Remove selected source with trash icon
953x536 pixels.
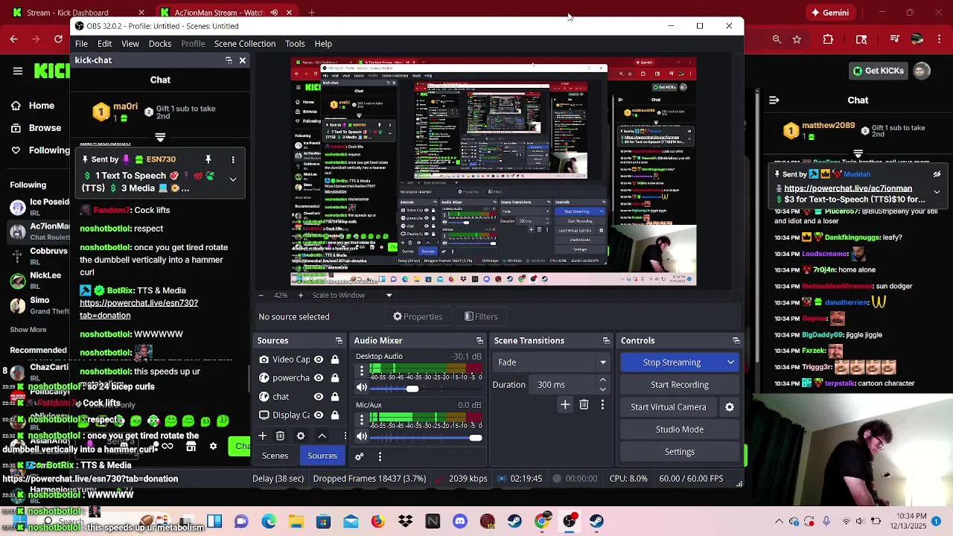tap(280, 435)
